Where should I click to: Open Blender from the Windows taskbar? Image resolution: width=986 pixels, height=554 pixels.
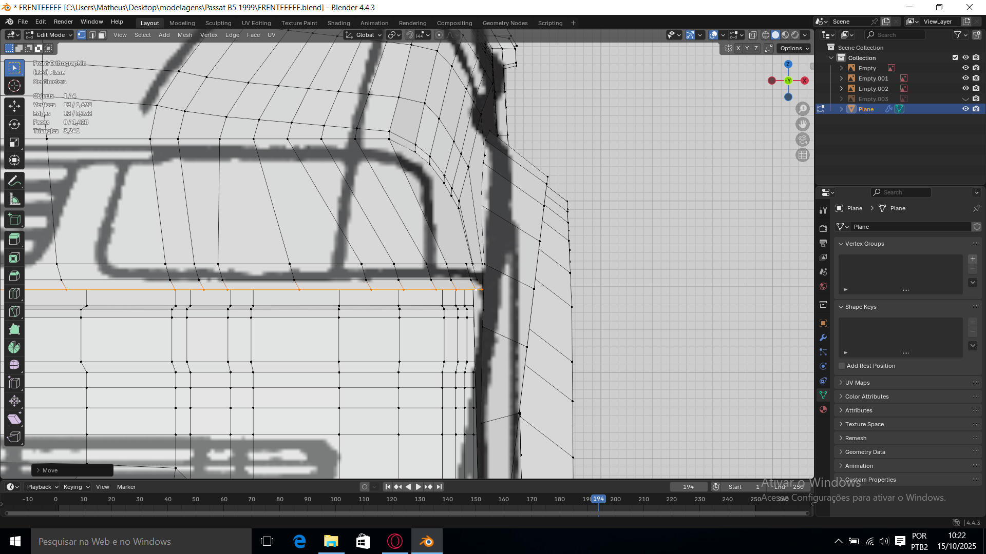426,541
